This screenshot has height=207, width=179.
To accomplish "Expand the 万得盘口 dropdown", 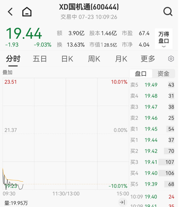I will [x=164, y=39].
